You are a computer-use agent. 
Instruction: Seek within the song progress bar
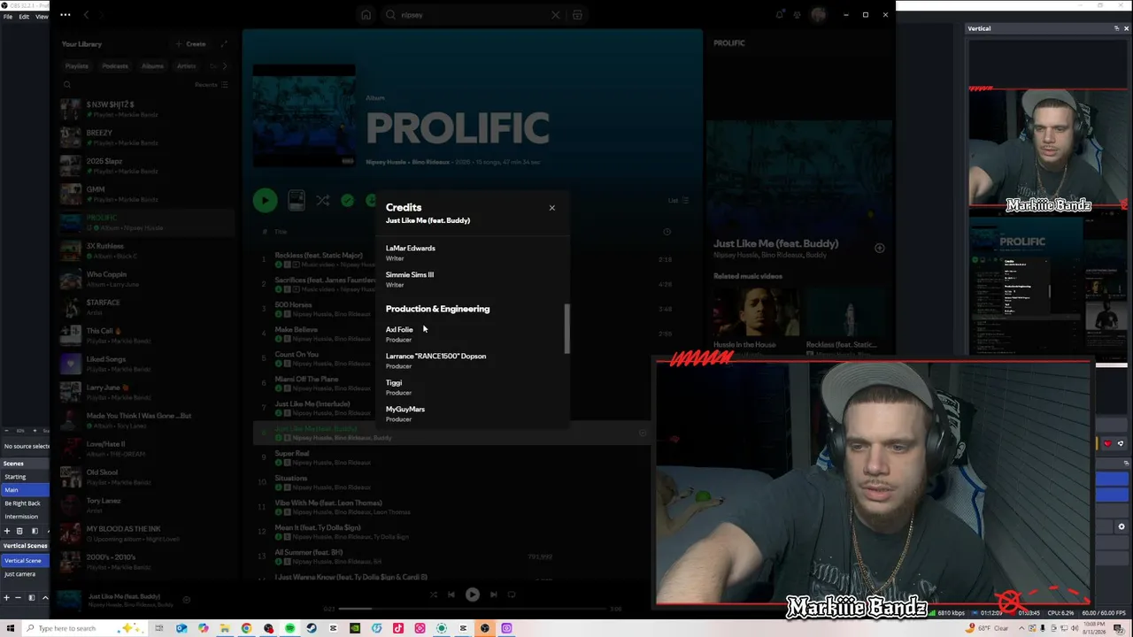click(x=473, y=609)
